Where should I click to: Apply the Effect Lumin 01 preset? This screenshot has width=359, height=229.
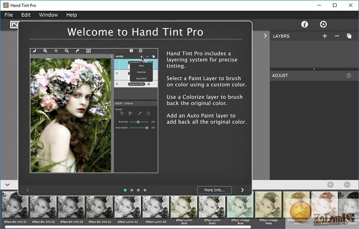point(128,208)
